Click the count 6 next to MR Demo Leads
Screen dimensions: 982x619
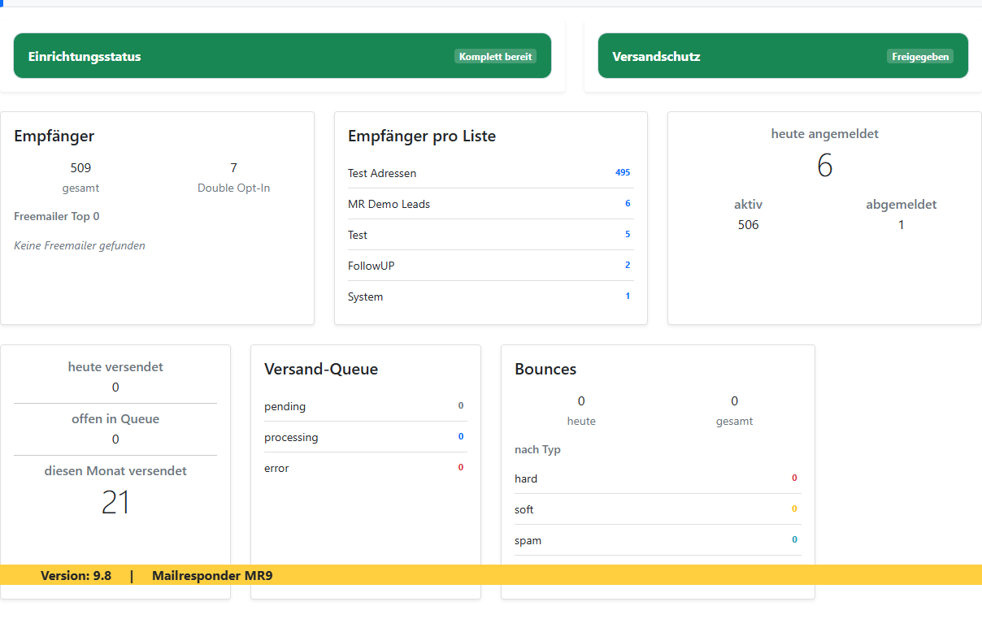[627, 203]
